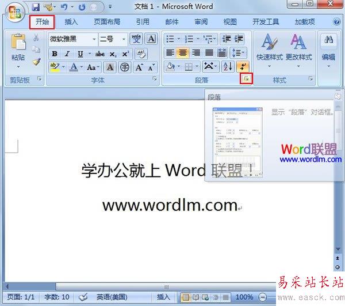Switch to the 开发工具 tab
This screenshot has height=306, width=345.
(x=266, y=21)
